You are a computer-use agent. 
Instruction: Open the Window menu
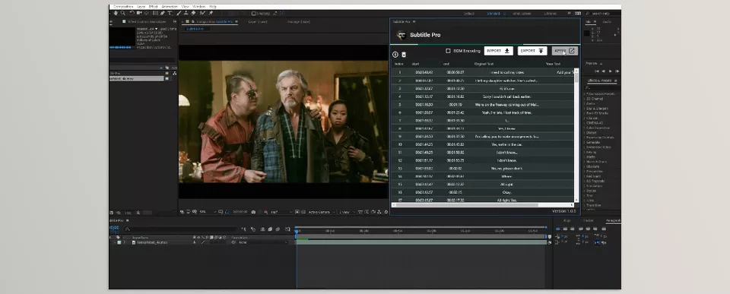pos(198,7)
